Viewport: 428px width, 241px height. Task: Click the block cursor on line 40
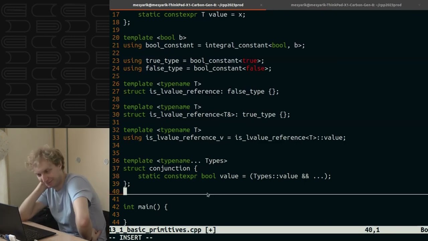click(x=125, y=191)
